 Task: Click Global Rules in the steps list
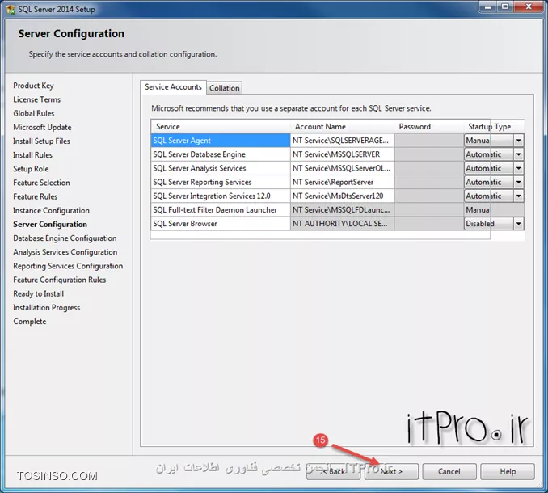[x=34, y=114]
